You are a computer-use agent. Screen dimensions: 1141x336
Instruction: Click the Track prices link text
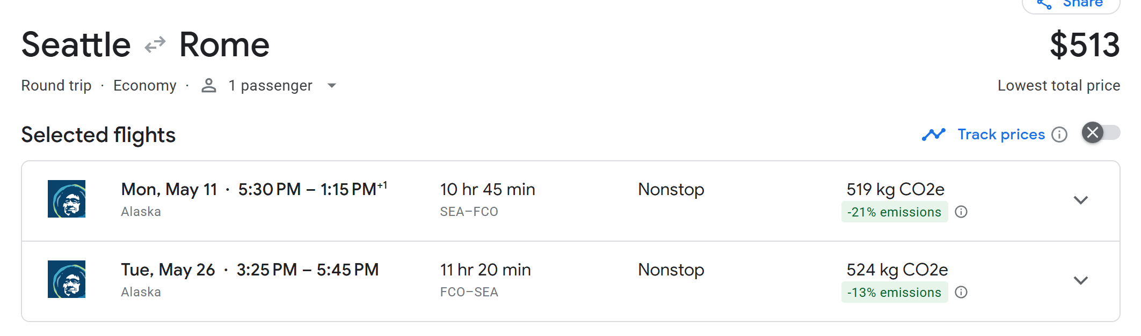(x=1001, y=135)
